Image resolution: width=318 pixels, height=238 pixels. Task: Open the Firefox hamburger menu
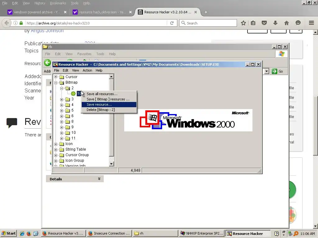point(311,23)
